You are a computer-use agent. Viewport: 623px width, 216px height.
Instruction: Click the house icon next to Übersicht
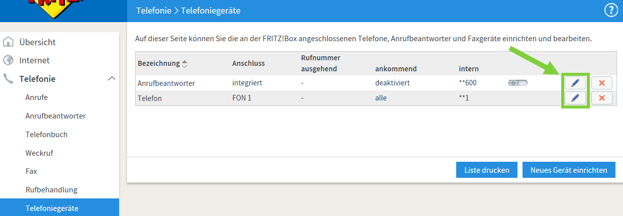(8, 42)
